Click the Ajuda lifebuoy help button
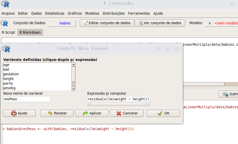 click(x=19, y=113)
